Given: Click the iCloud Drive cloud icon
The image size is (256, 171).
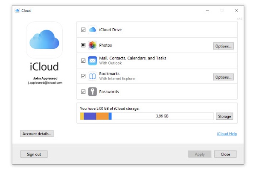Looking at the screenshot, I should coord(93,29).
